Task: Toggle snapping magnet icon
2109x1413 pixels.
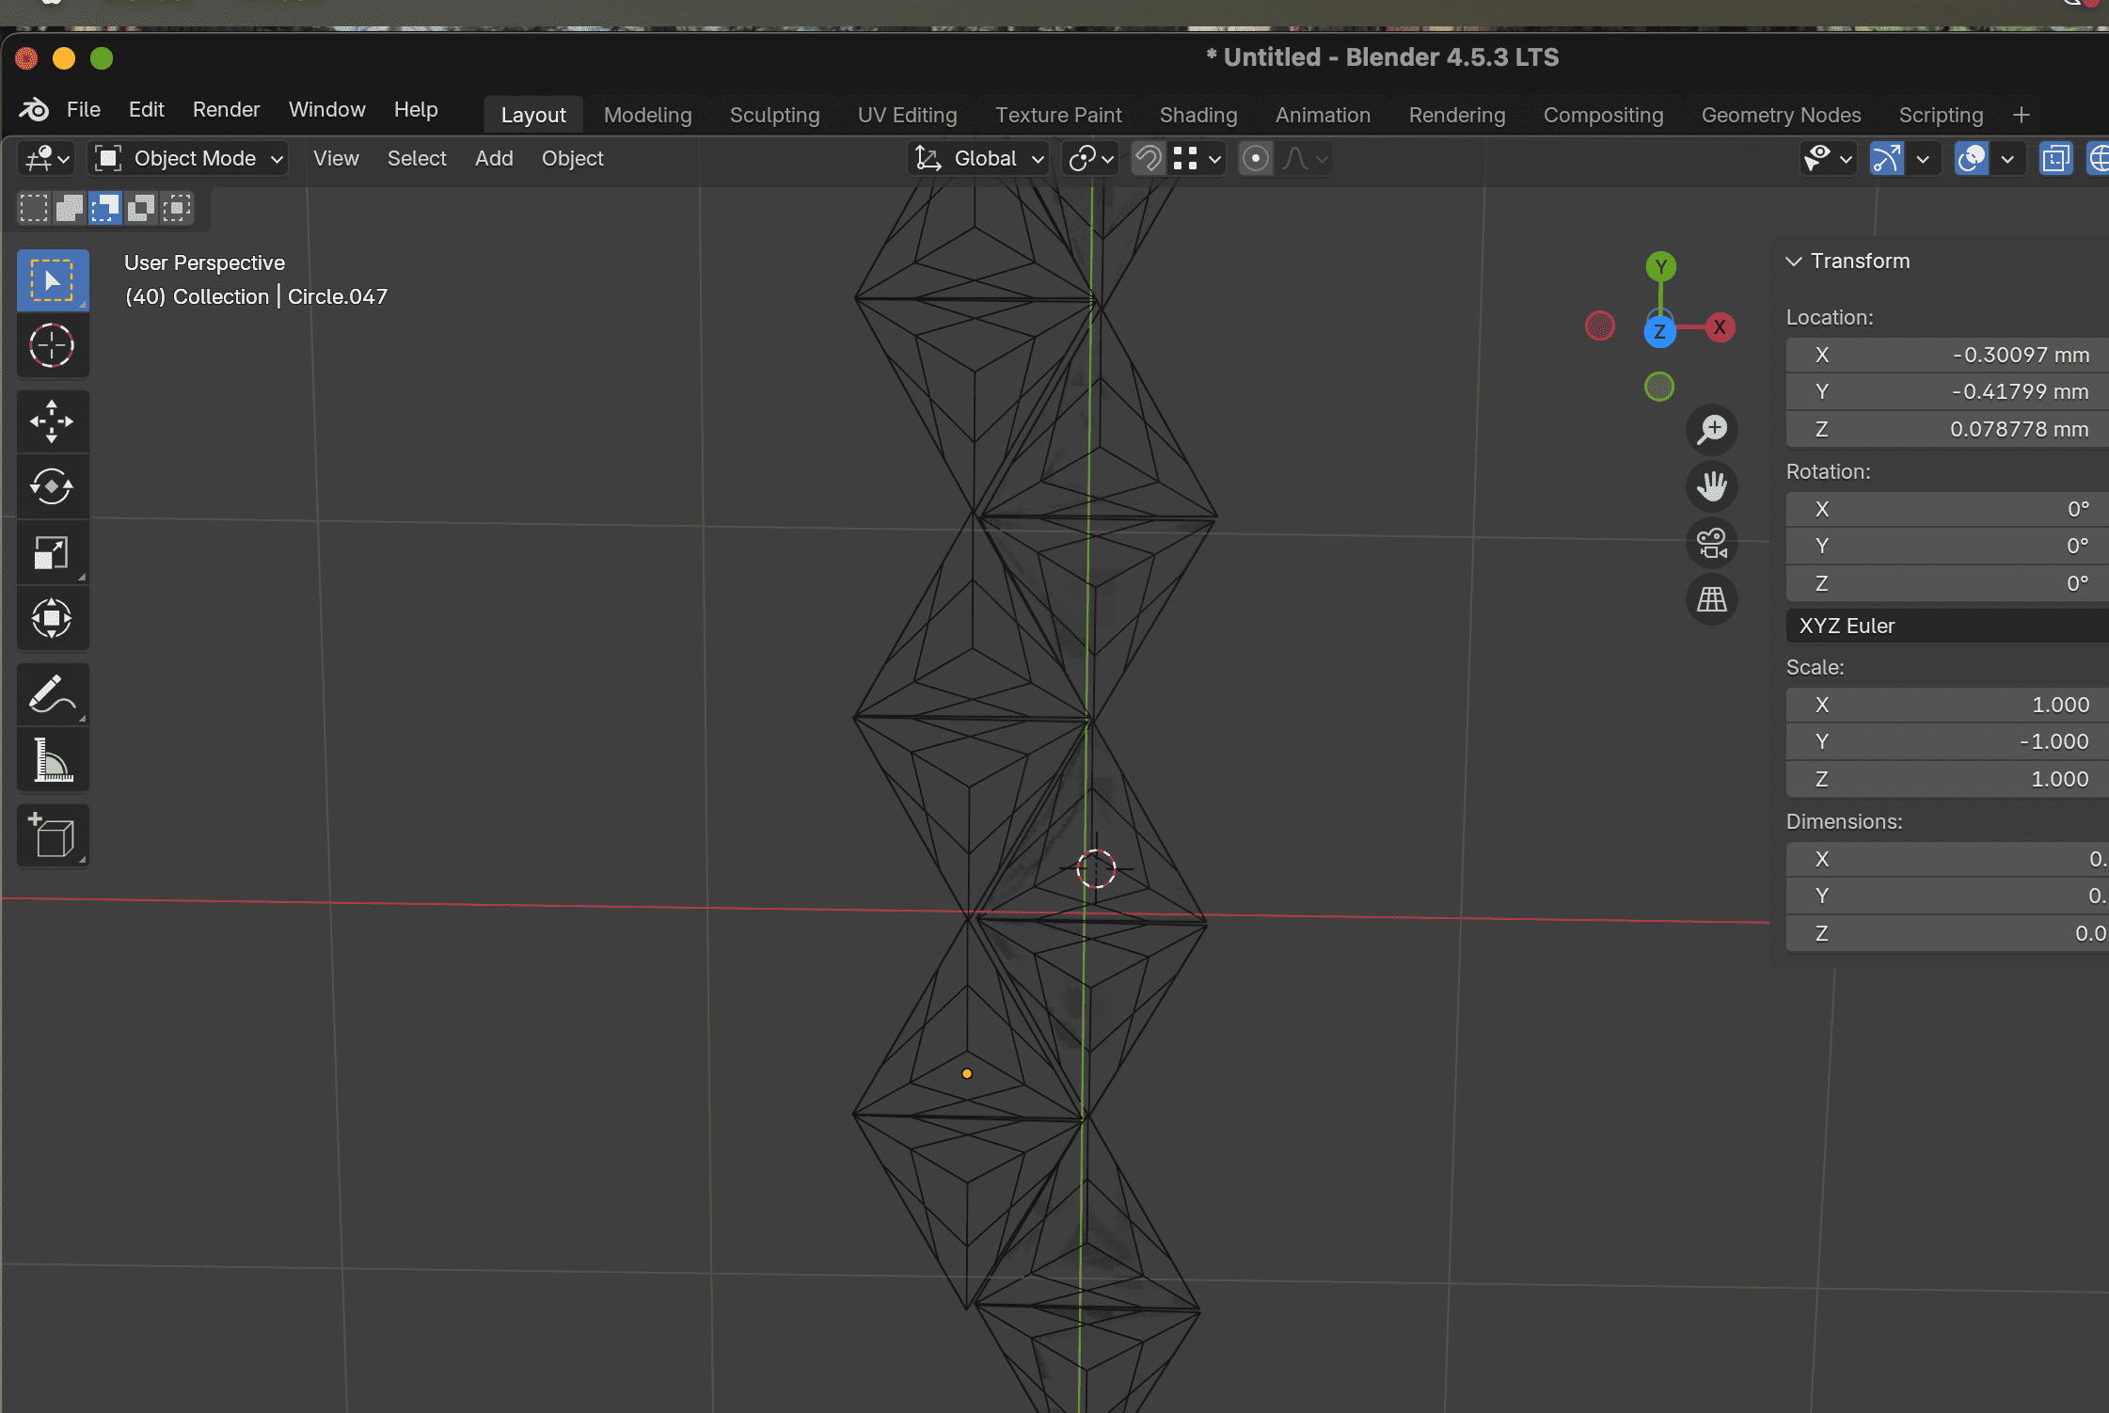Action: (x=1148, y=158)
